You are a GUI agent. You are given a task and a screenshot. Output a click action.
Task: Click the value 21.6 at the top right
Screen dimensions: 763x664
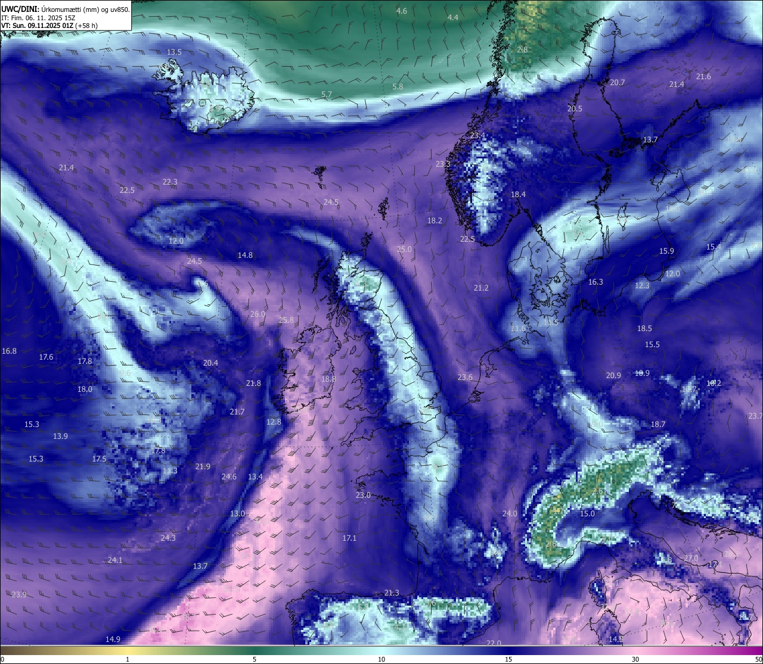pos(703,77)
